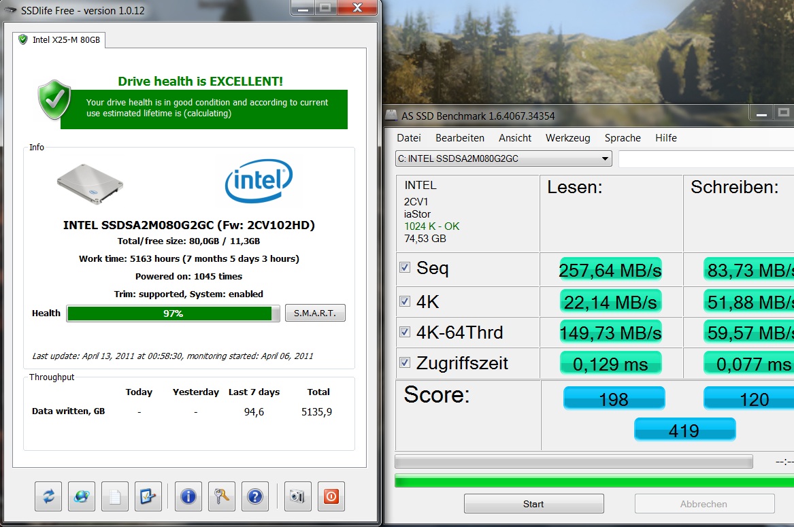
Task: Open the Ansicht menu
Action: 515,137
